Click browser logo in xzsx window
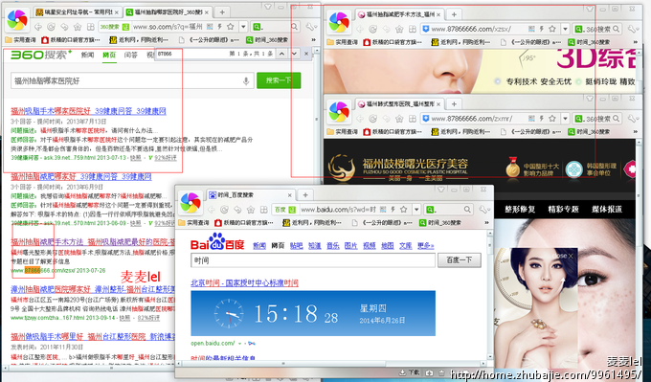The image size is (651, 382). click(339, 22)
